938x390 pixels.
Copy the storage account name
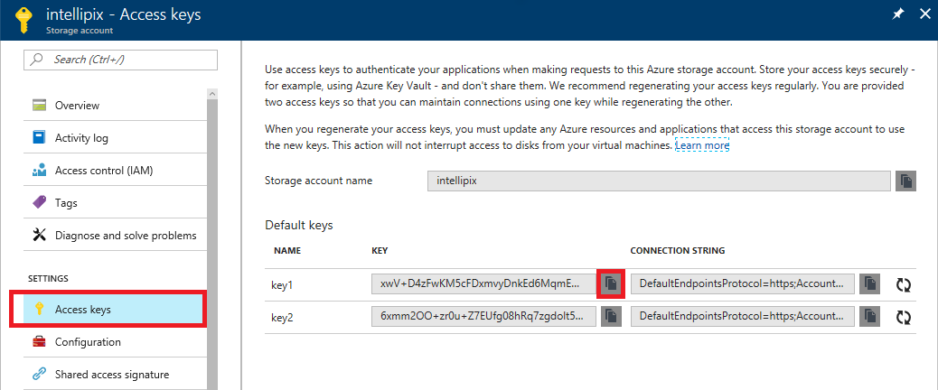[905, 181]
